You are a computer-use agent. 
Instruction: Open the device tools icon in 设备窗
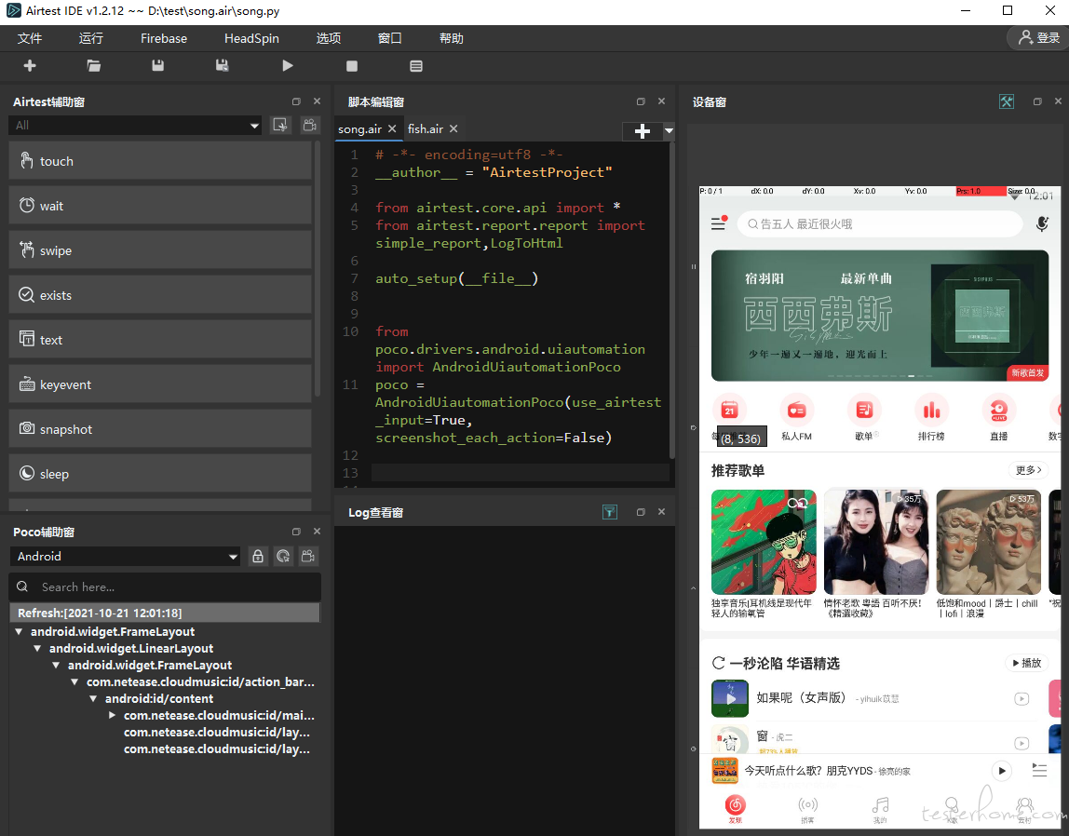point(1007,101)
